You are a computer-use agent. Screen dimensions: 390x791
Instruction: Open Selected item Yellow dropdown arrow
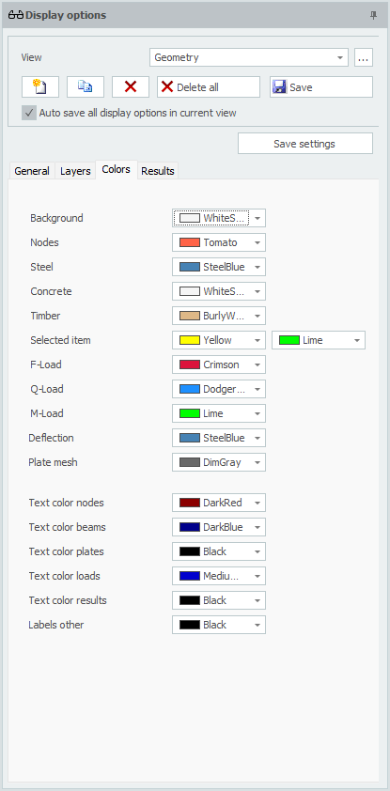pos(257,340)
